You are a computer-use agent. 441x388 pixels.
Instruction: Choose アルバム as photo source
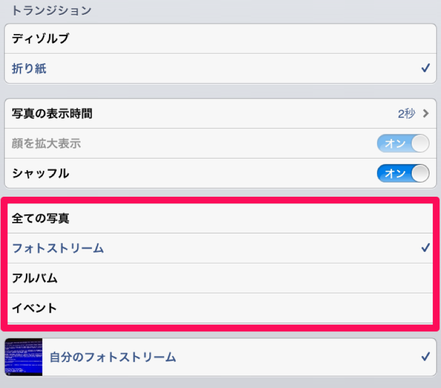[220, 278]
